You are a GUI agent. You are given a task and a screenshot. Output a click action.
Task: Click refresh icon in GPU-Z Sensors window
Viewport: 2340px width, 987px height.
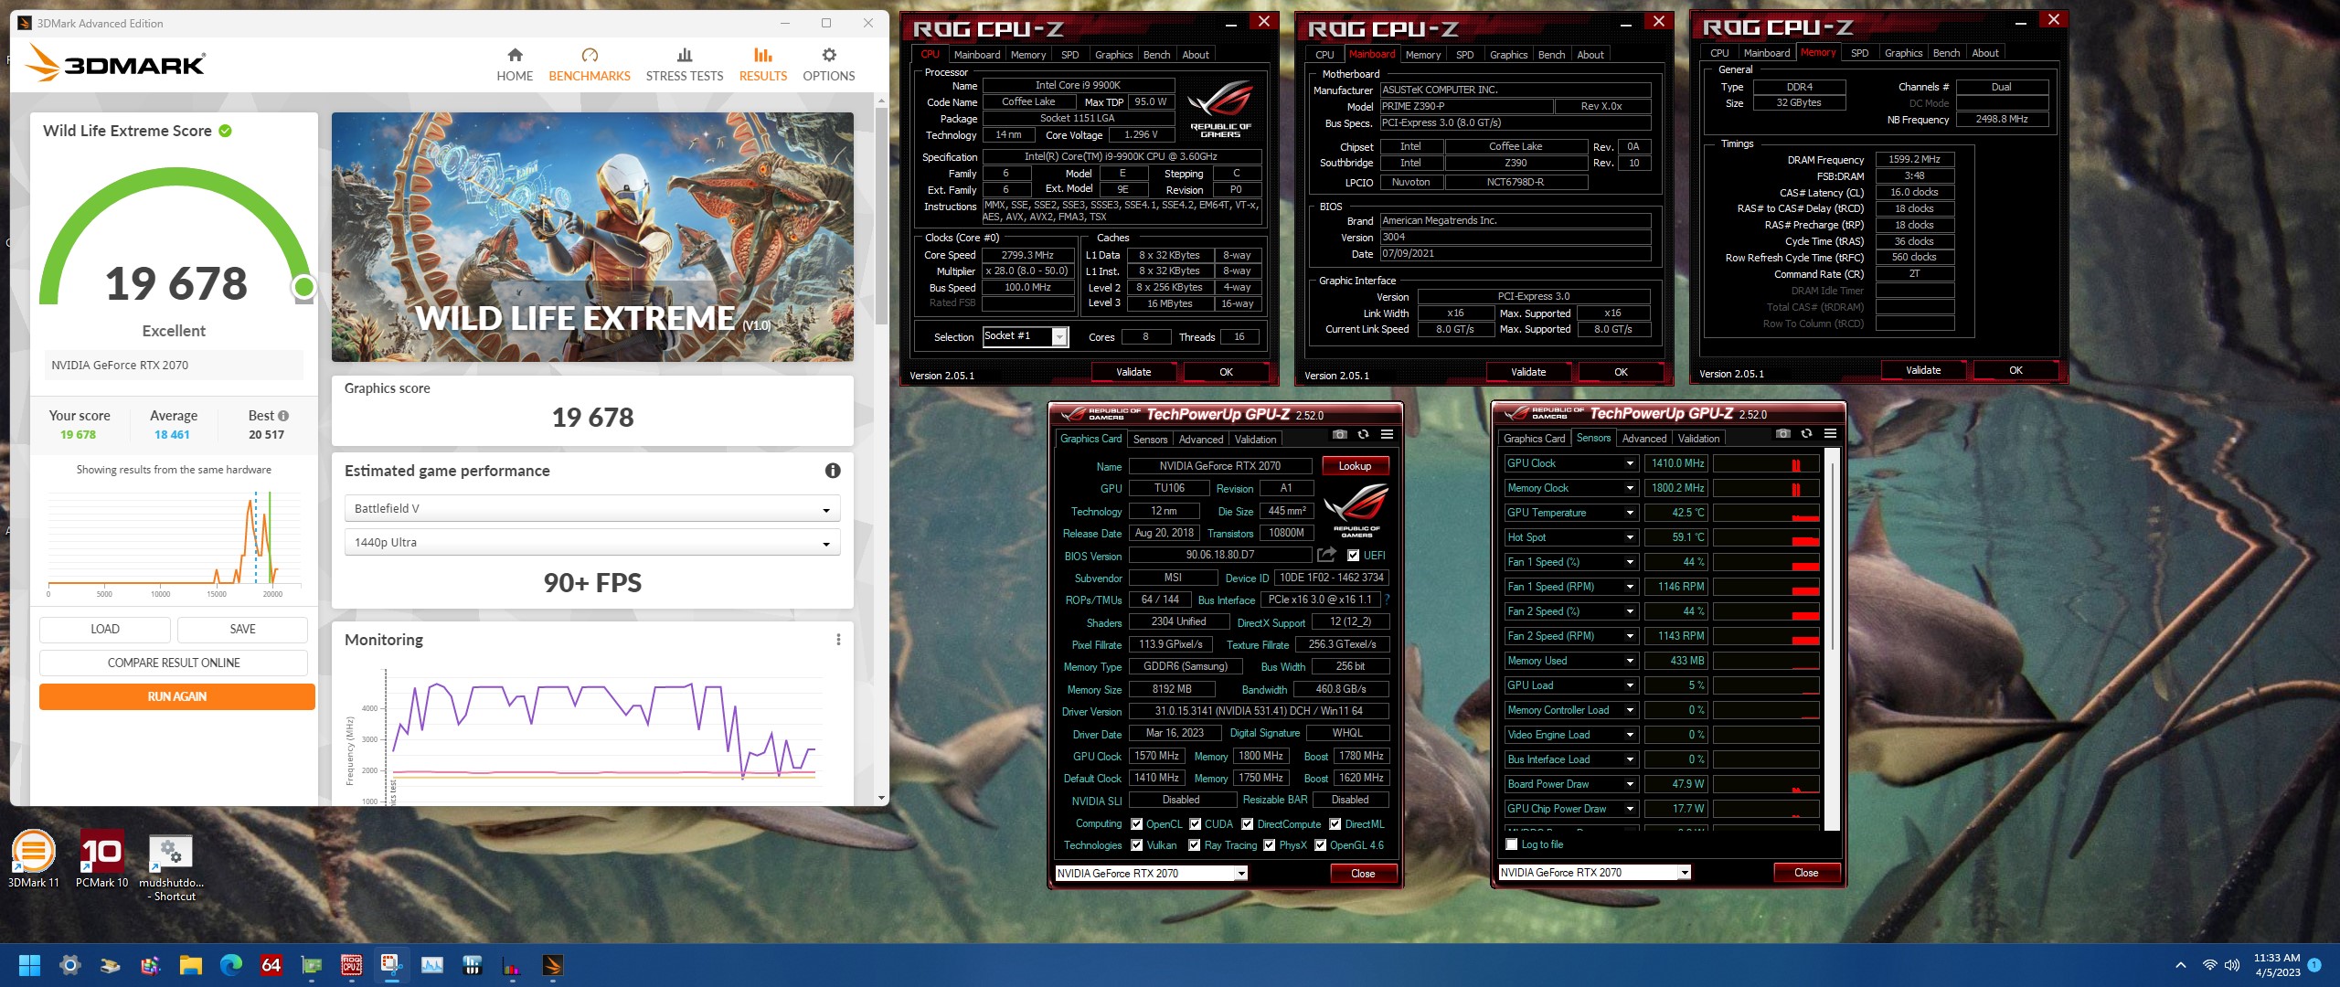point(1806,434)
